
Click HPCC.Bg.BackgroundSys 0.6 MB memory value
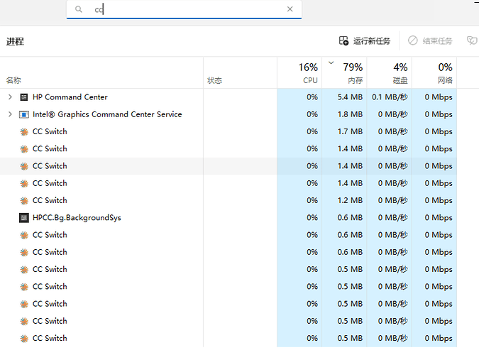(350, 218)
